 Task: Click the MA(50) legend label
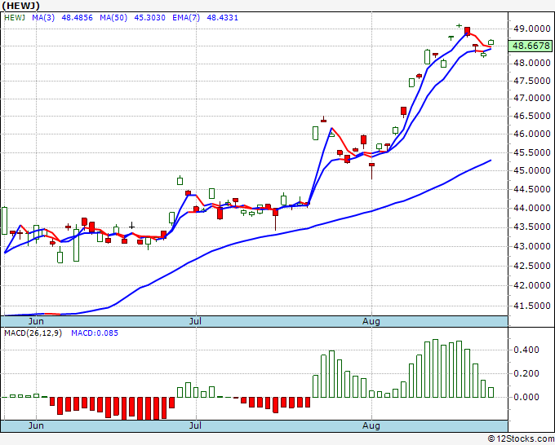point(113,18)
